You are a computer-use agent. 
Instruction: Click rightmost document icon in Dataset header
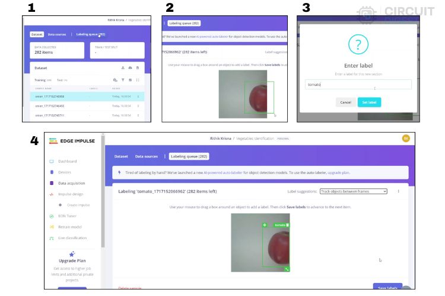click(x=138, y=68)
